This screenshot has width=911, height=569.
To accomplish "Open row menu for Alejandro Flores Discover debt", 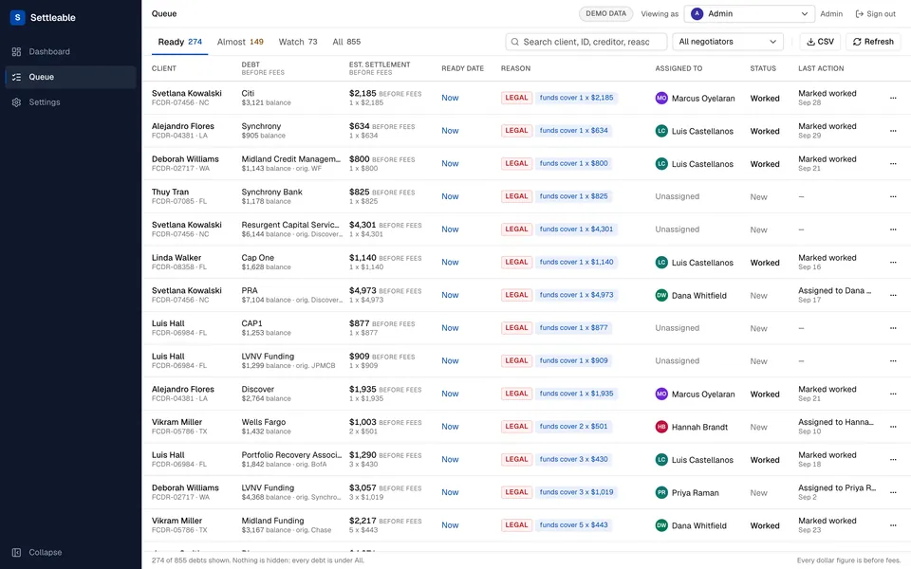I will (x=893, y=394).
